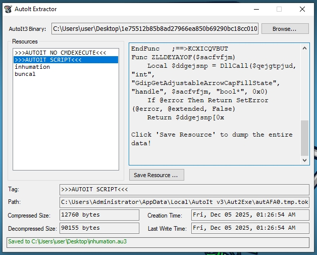Screen dimensions: 317x255
Task: Click the AutoIt Extractor title bar icon
Action: (x=8, y=9)
